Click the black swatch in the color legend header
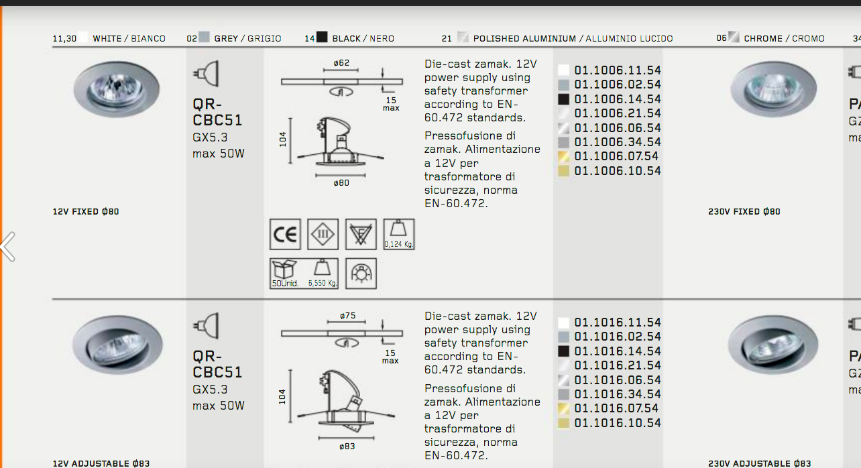 tap(323, 38)
